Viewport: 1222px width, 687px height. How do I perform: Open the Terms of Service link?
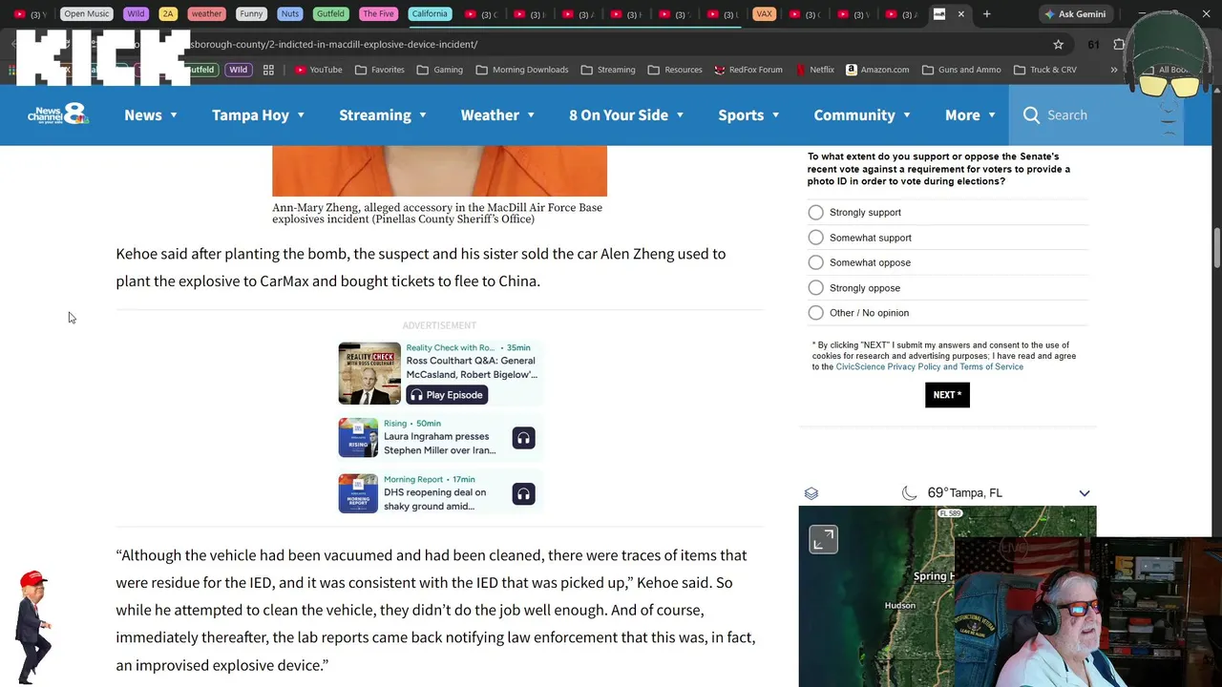pyautogui.click(x=991, y=366)
